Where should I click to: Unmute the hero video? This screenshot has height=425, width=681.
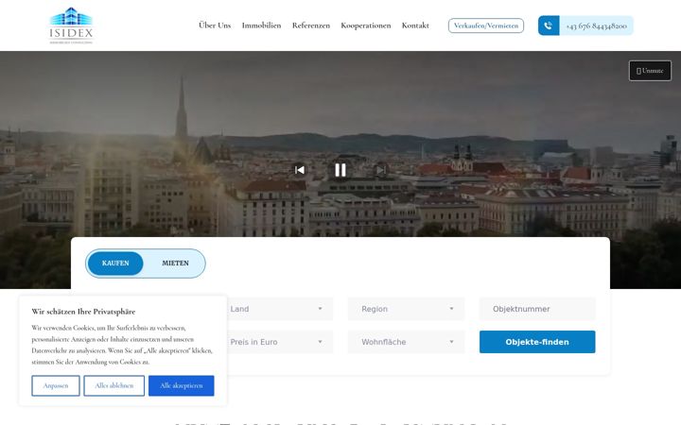pos(650,71)
